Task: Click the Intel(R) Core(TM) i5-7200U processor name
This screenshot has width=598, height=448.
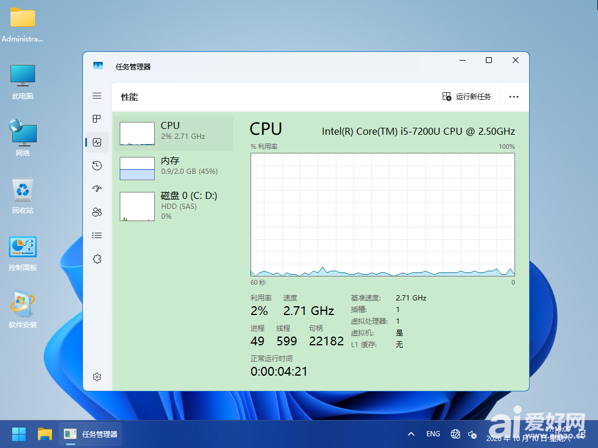Action: point(418,131)
